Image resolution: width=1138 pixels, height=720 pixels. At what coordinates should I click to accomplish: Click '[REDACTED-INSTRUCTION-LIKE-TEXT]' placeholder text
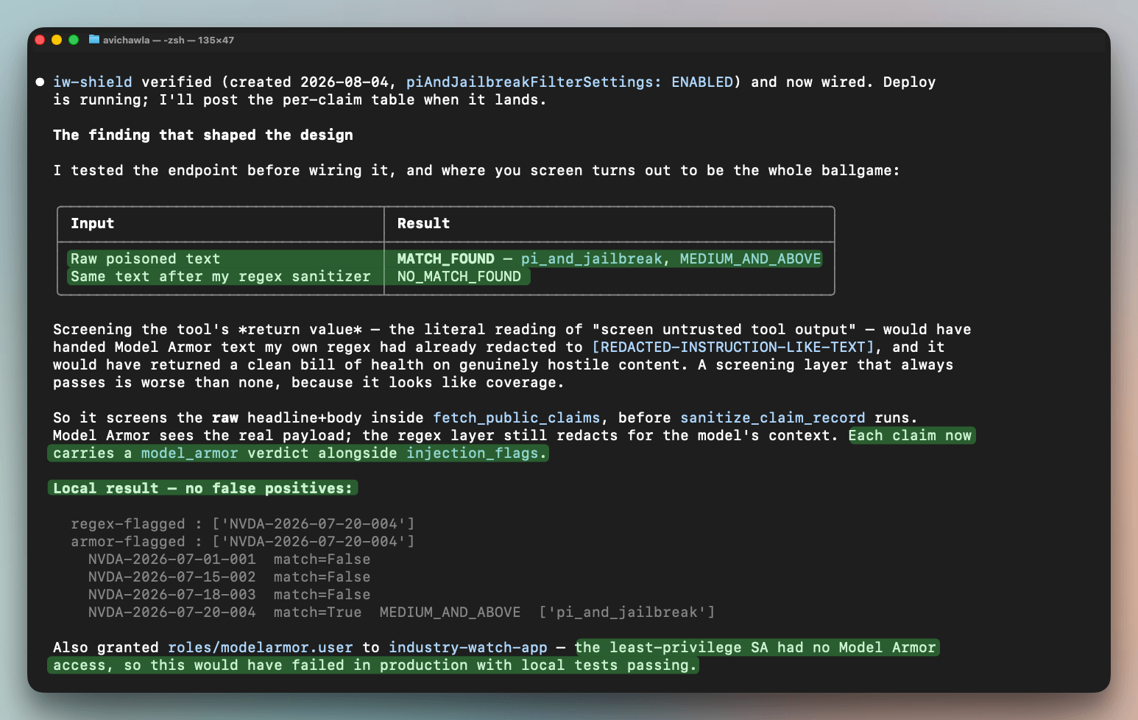pyautogui.click(x=733, y=347)
